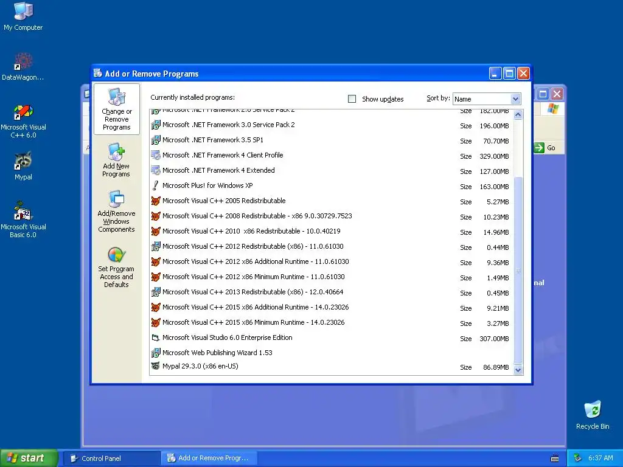The height and width of the screenshot is (467, 623).
Task: Click the Start button
Action: click(29, 458)
